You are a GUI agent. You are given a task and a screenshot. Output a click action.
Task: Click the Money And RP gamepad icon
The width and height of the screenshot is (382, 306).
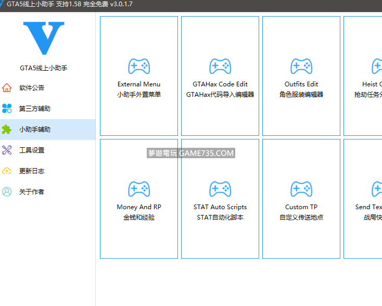pyautogui.click(x=139, y=189)
